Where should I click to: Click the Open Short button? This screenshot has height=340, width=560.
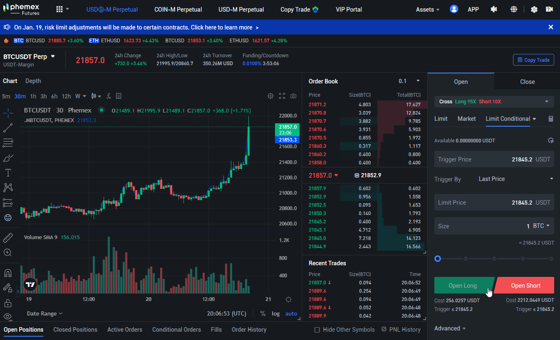(525, 285)
